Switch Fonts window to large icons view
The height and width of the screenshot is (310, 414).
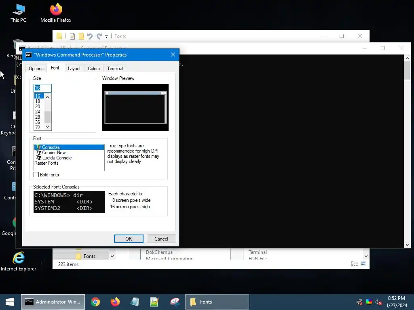363,264
